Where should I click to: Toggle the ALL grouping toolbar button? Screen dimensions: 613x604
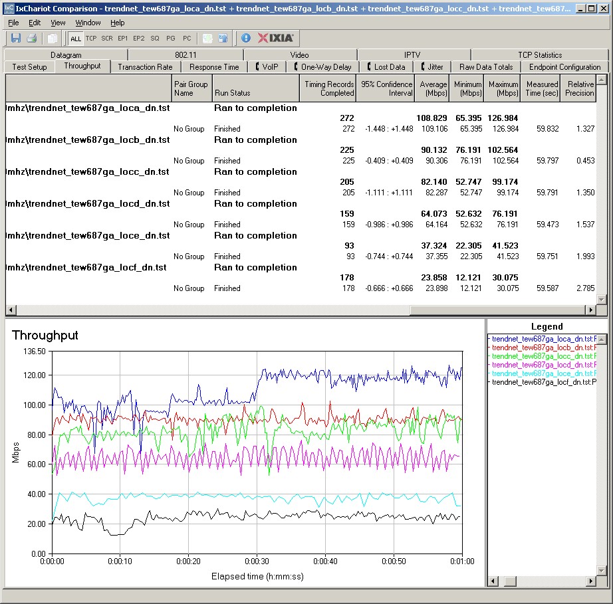click(x=75, y=39)
